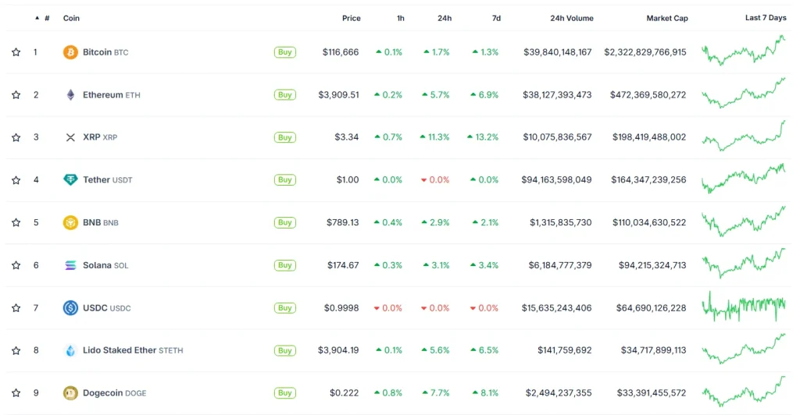Click the Solana logo icon
Screen dimensions: 800x415
pos(70,265)
